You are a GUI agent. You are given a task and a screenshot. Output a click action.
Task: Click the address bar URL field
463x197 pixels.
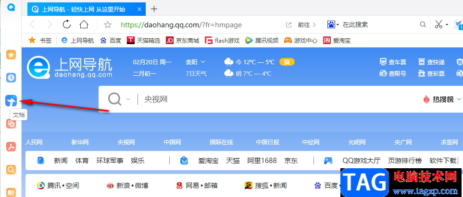(181, 25)
